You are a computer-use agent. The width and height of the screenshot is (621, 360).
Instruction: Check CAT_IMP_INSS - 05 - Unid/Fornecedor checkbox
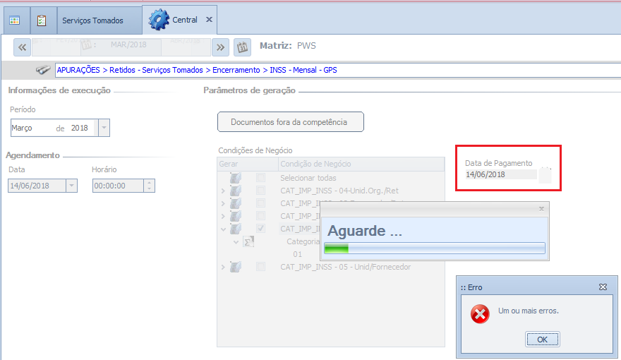(260, 267)
